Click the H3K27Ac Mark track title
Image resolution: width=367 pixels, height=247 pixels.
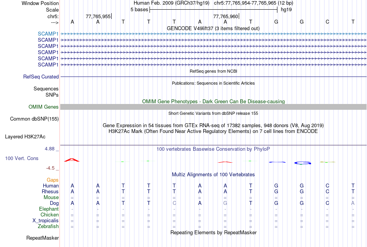[213, 131]
